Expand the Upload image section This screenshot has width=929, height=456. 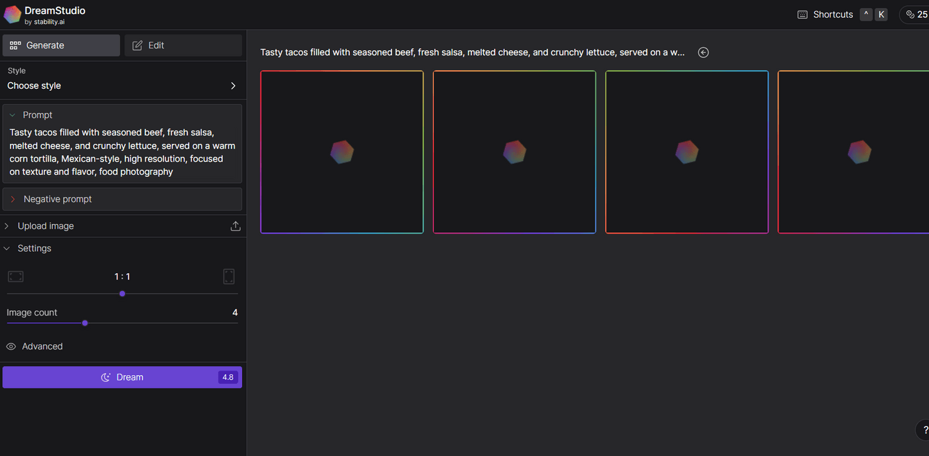point(7,226)
